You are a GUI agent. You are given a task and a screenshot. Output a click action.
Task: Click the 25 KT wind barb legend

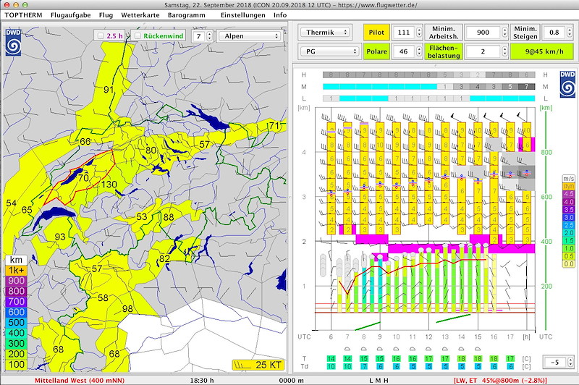pyautogui.click(x=258, y=365)
